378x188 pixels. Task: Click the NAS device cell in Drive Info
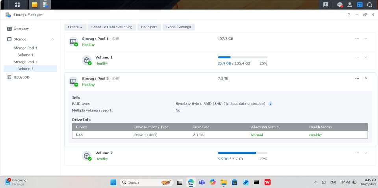[79, 135]
